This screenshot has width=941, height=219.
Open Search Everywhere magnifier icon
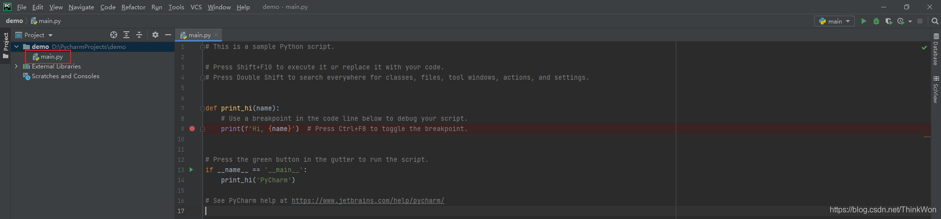(935, 21)
